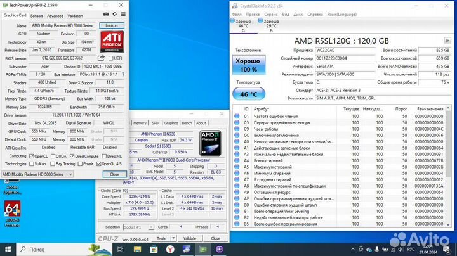The width and height of the screenshot is (457, 256).
Task: Open the Graphics tab in CPU-Z
Action: click(171, 123)
